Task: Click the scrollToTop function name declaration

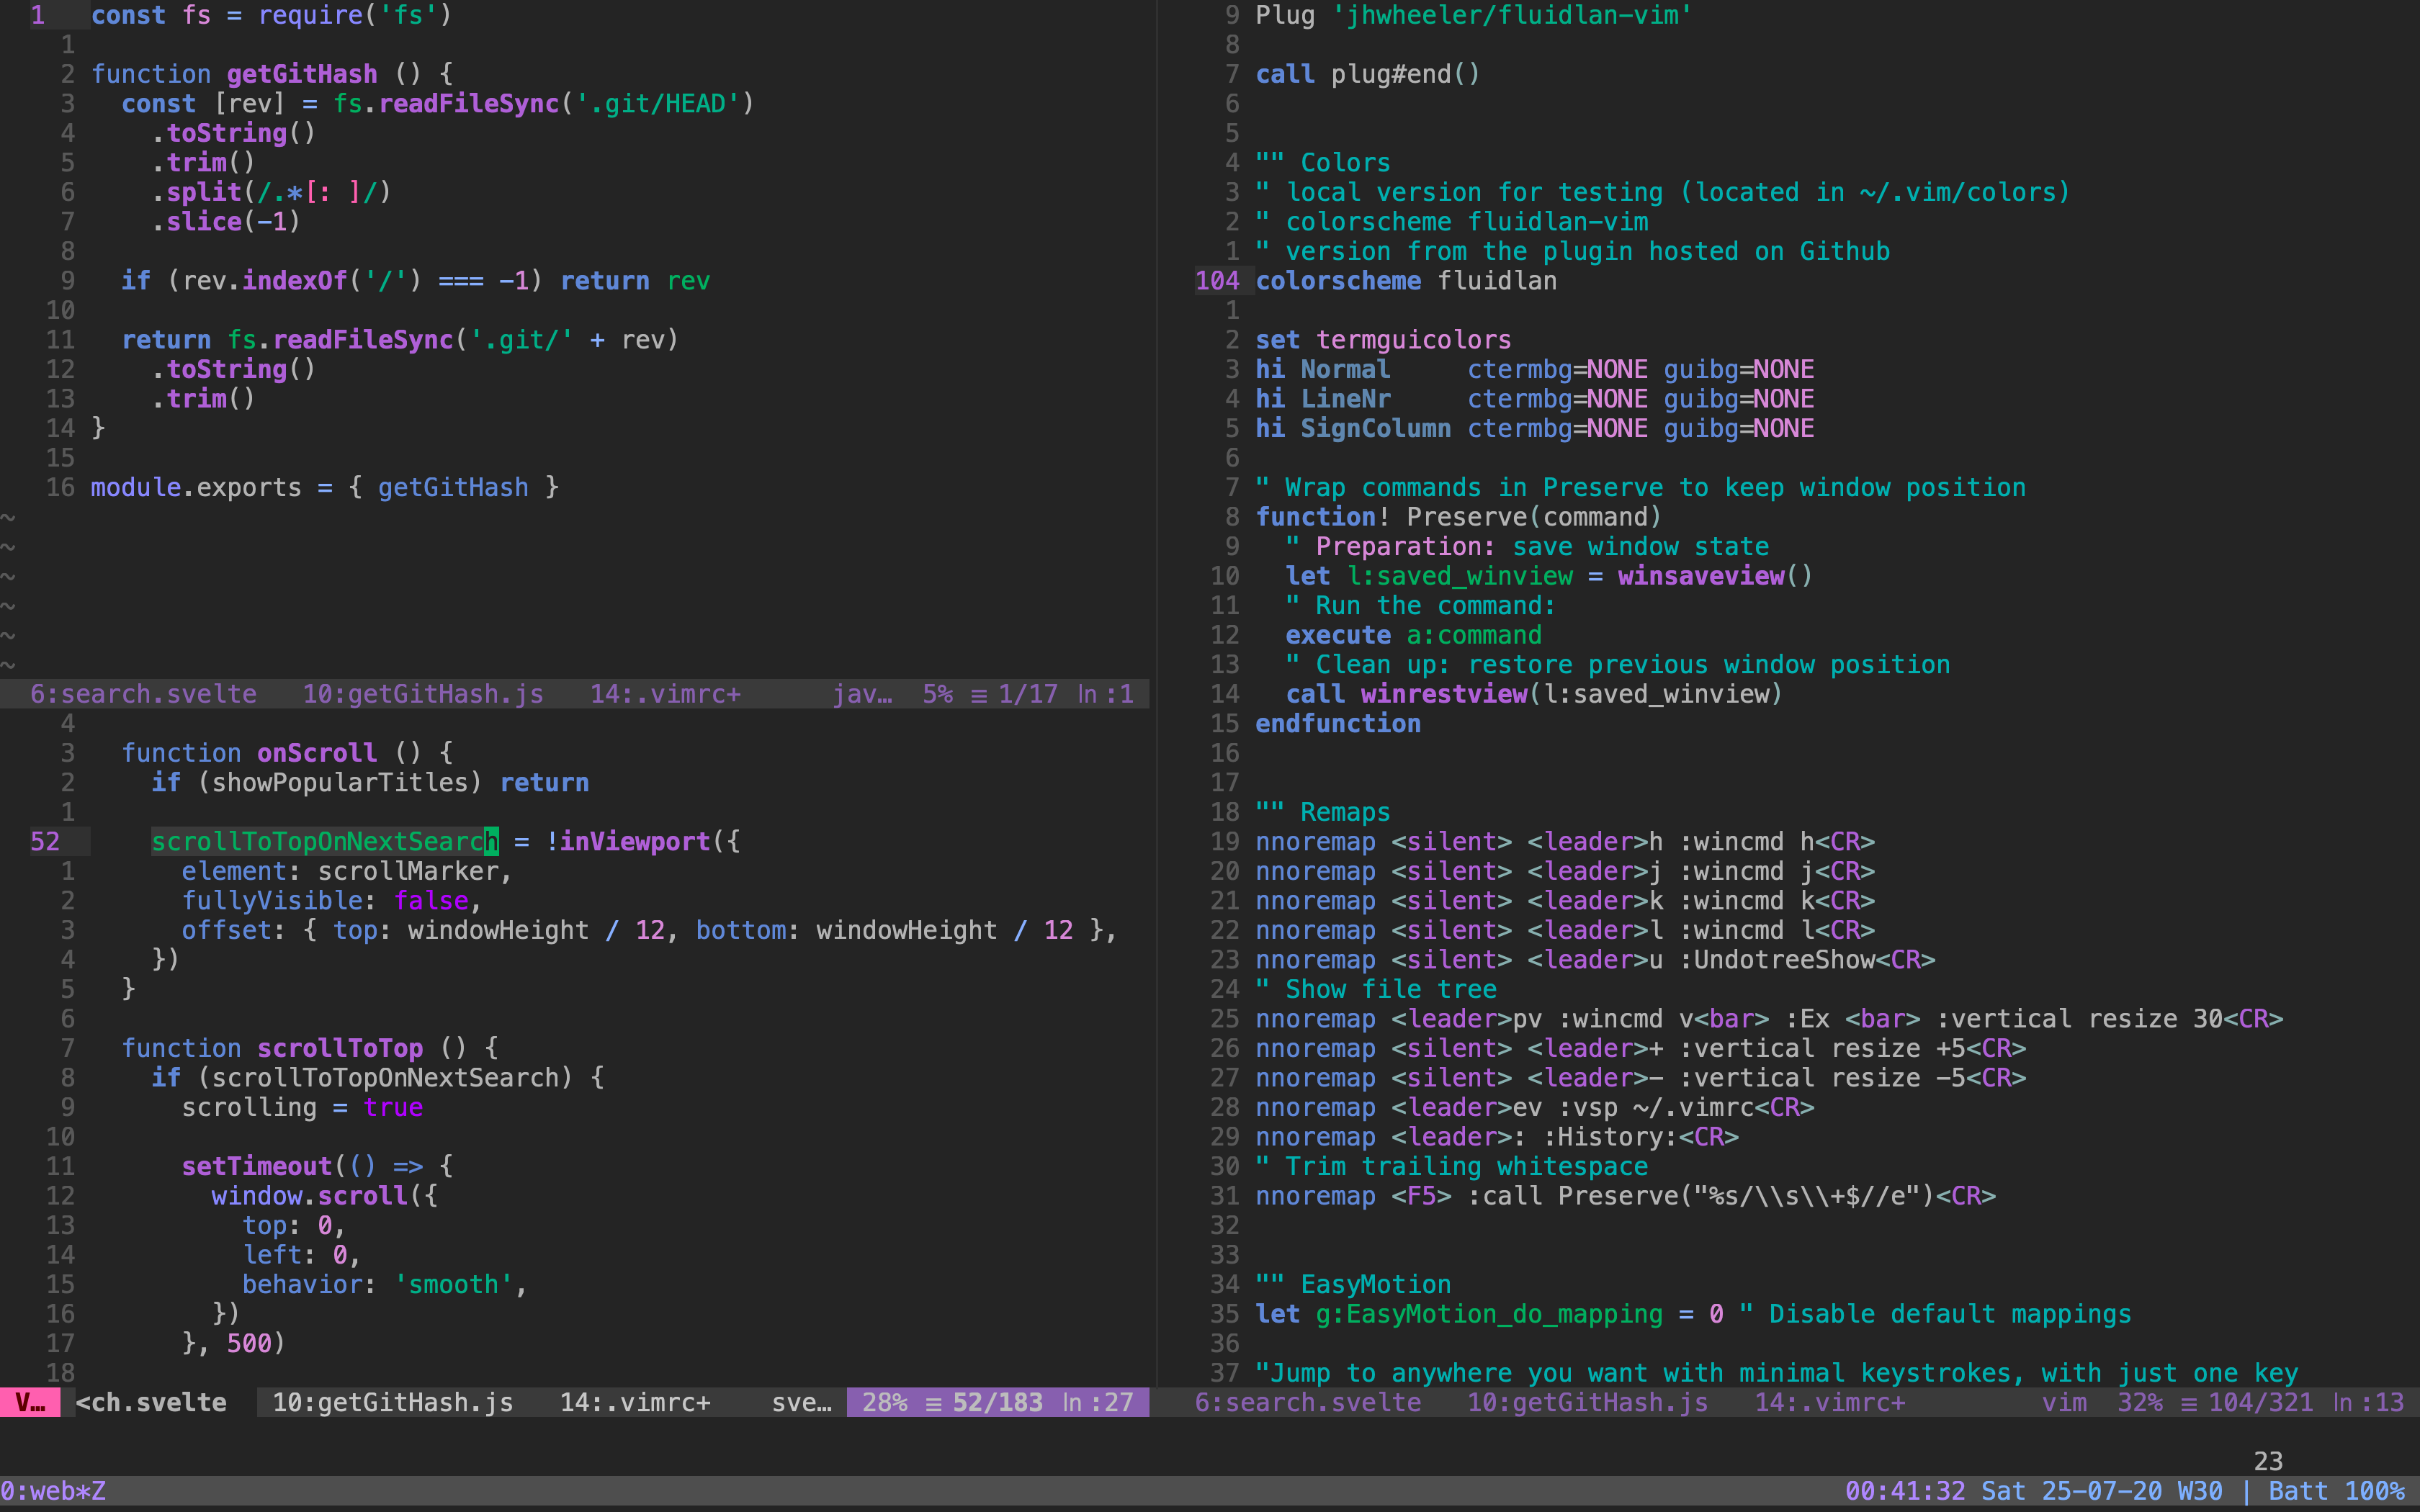Action: click(340, 1048)
